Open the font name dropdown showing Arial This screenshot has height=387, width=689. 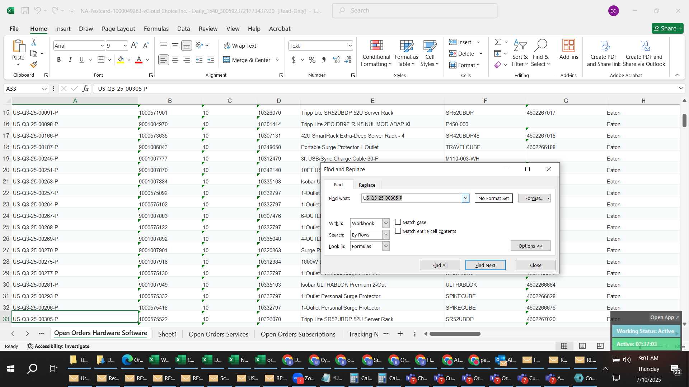click(x=102, y=46)
